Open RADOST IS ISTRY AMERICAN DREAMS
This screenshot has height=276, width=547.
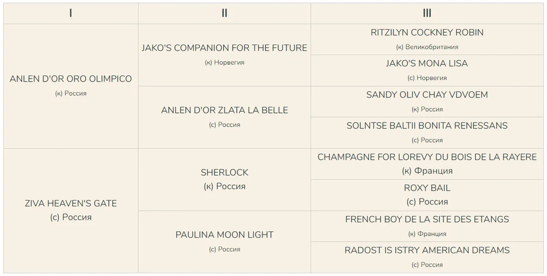[427, 250]
